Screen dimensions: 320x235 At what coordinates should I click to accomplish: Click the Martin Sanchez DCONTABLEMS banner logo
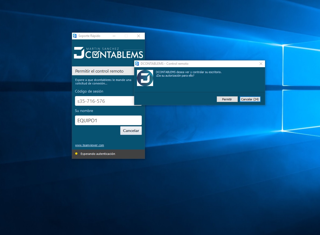pyautogui.click(x=108, y=53)
